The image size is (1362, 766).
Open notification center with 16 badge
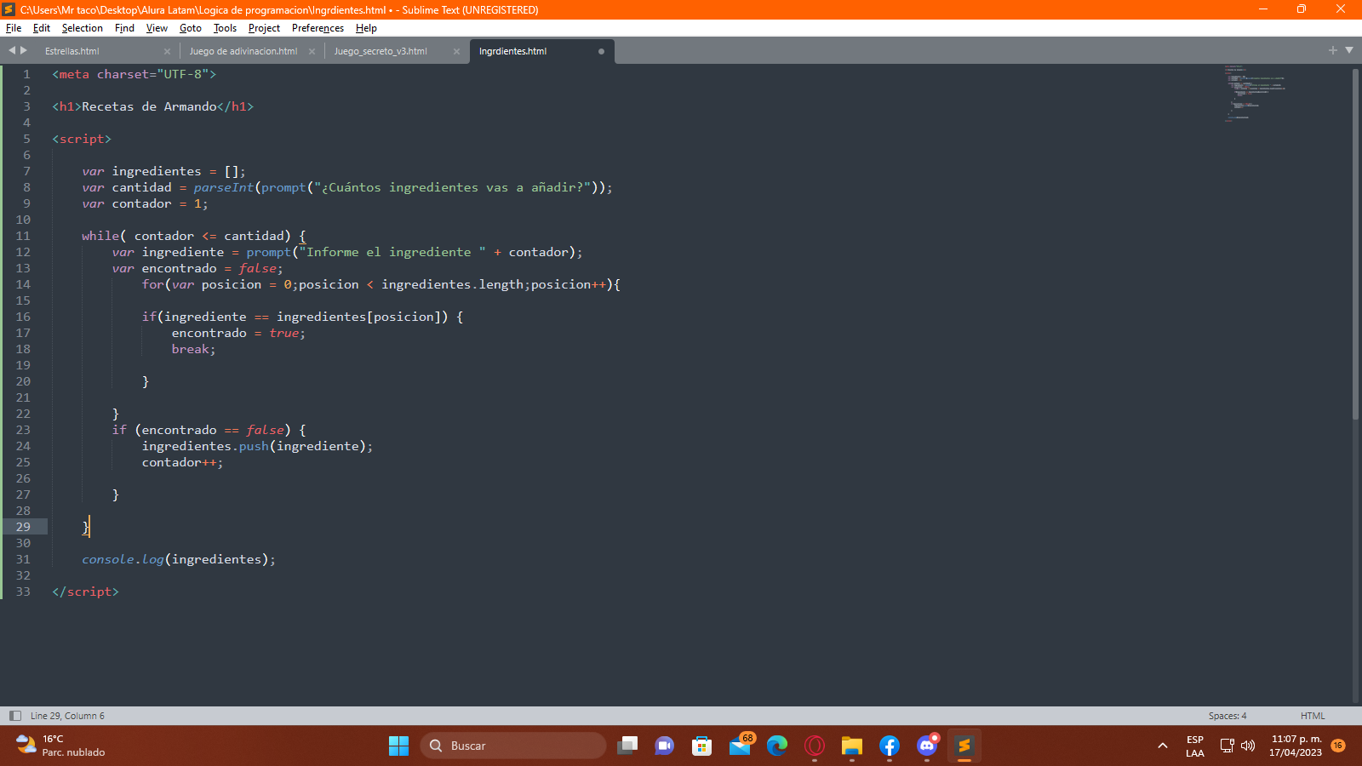coord(1338,746)
